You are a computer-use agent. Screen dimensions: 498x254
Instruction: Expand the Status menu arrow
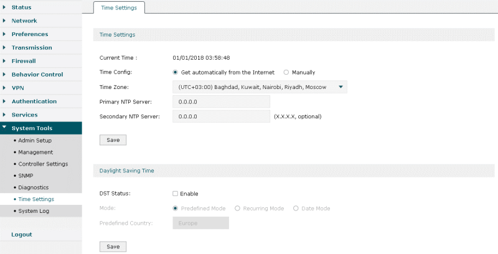(x=4, y=7)
